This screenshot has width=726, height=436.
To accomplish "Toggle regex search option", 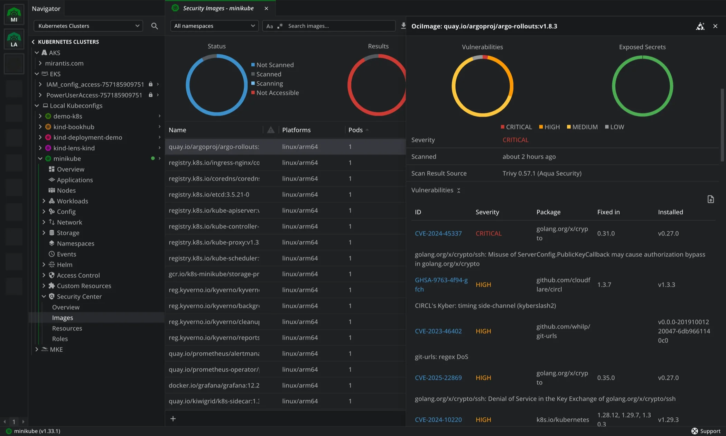I will tap(280, 26).
